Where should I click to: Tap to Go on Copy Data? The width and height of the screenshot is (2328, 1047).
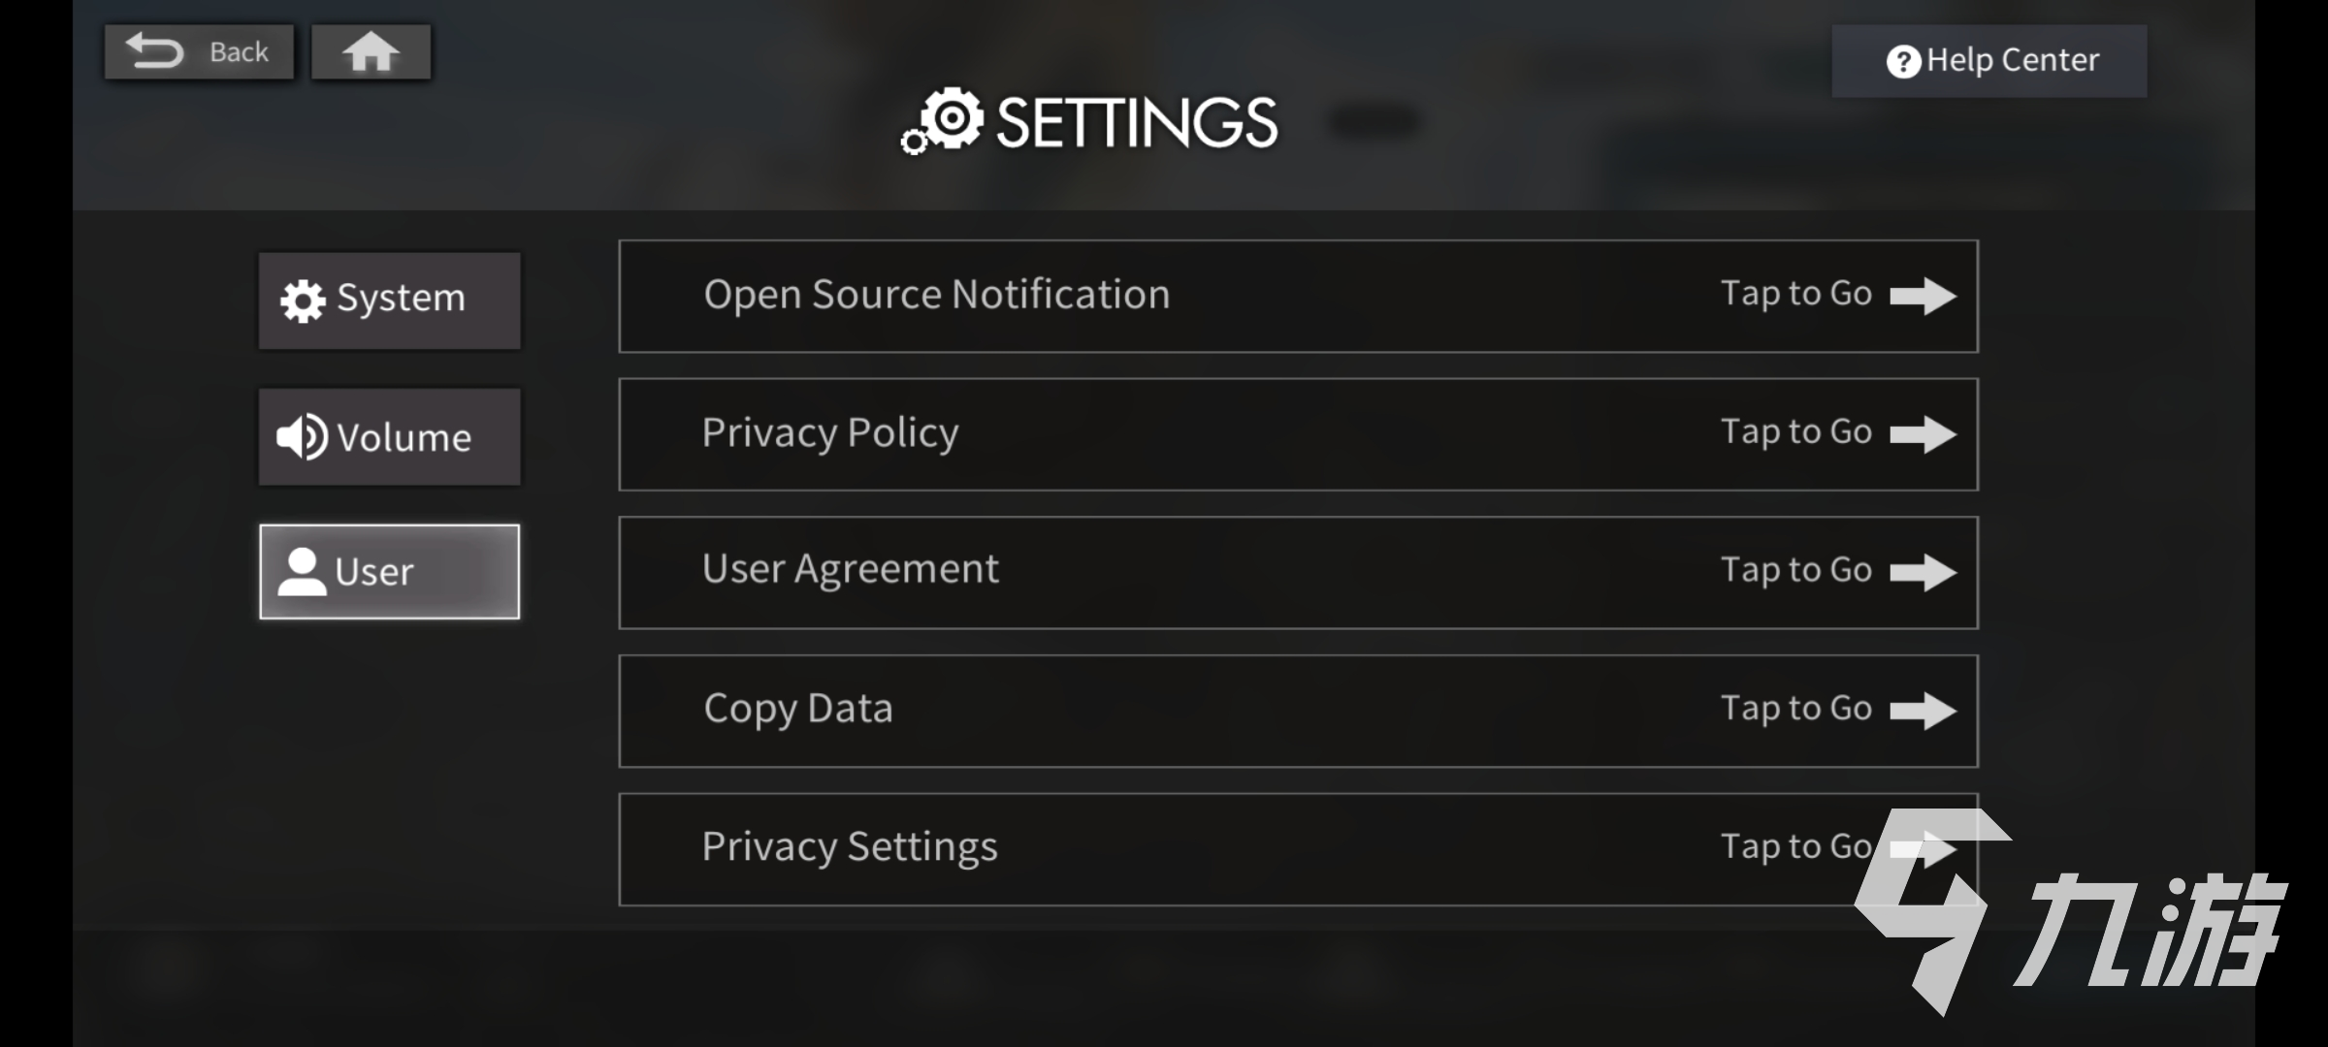coord(1795,710)
